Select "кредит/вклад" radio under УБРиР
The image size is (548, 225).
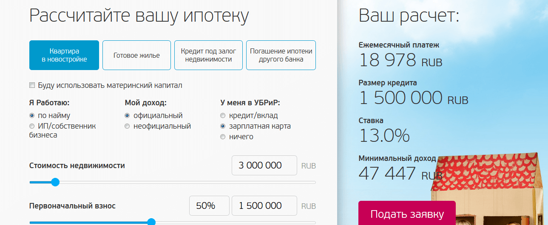pyautogui.click(x=223, y=115)
